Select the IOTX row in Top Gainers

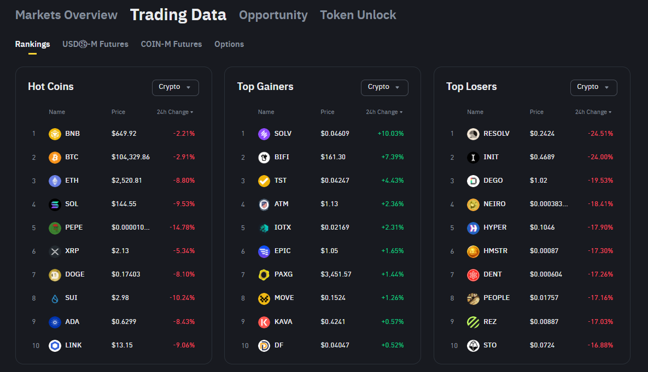(x=322, y=227)
